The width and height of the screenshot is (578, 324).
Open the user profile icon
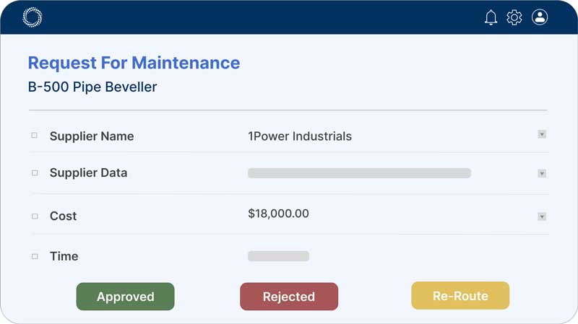pyautogui.click(x=540, y=17)
